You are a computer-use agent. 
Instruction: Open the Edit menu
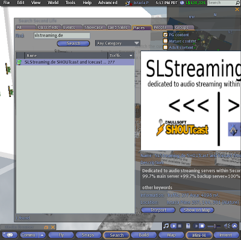(20, 2)
